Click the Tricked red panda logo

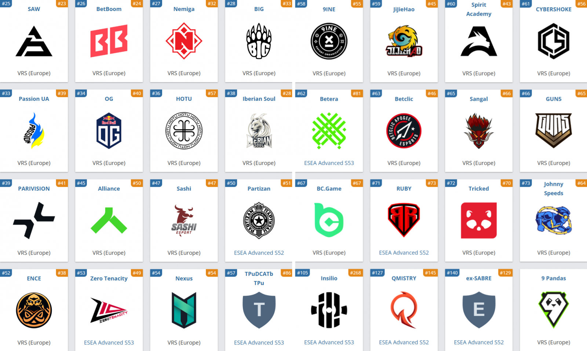pos(479,221)
